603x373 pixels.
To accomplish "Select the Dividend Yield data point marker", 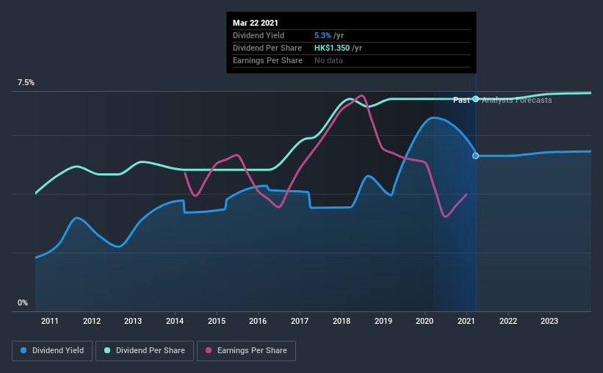I will (476, 156).
